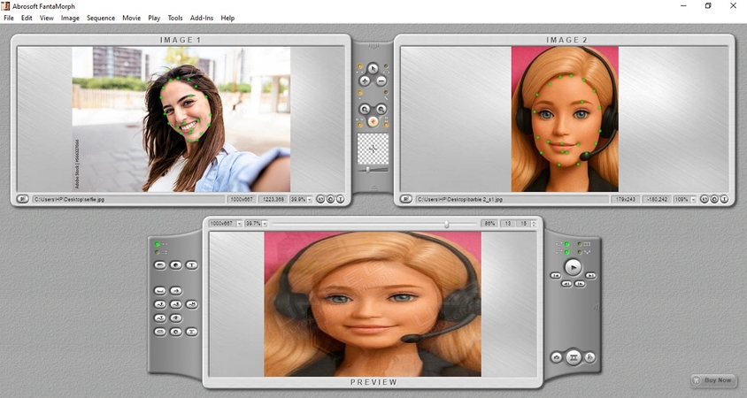Click the Image 1 file path field selfie.jpg
Screen dimensions: 747x398
coord(128,200)
